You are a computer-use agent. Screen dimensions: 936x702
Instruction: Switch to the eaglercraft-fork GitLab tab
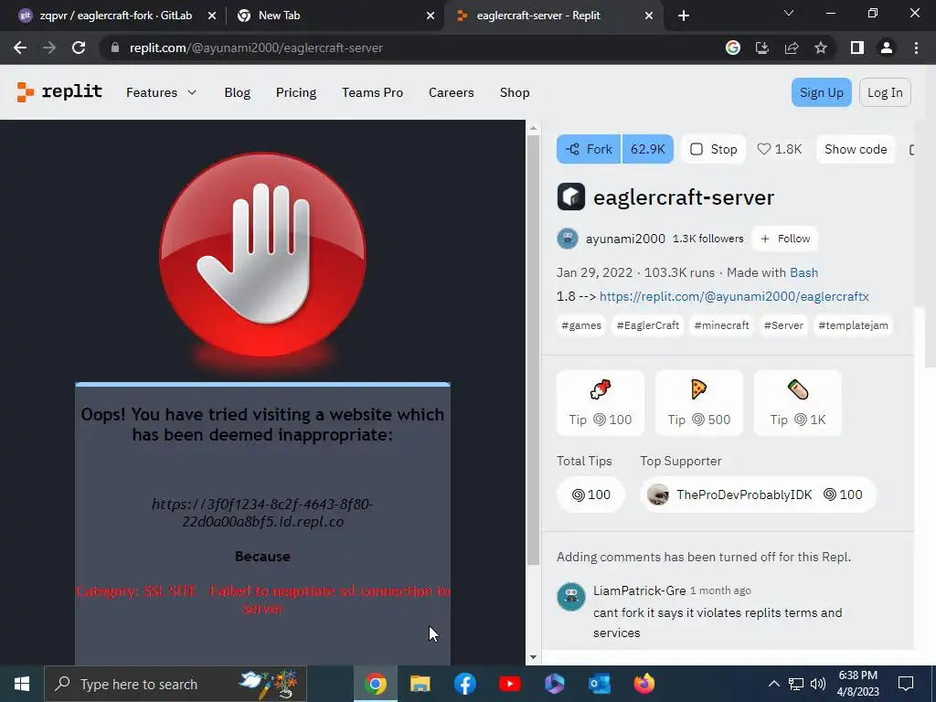click(x=116, y=16)
